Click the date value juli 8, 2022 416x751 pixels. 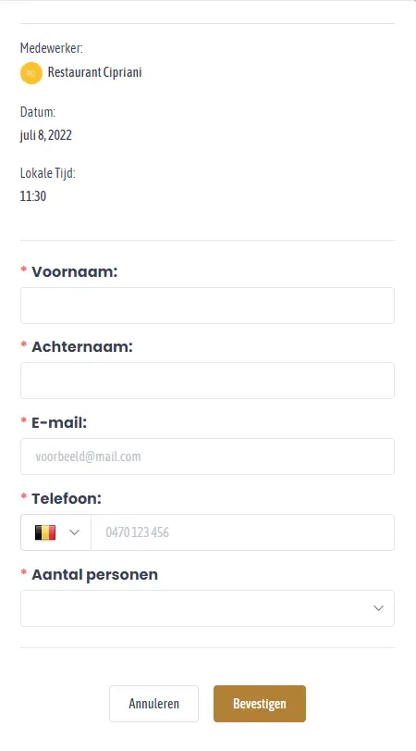point(46,135)
